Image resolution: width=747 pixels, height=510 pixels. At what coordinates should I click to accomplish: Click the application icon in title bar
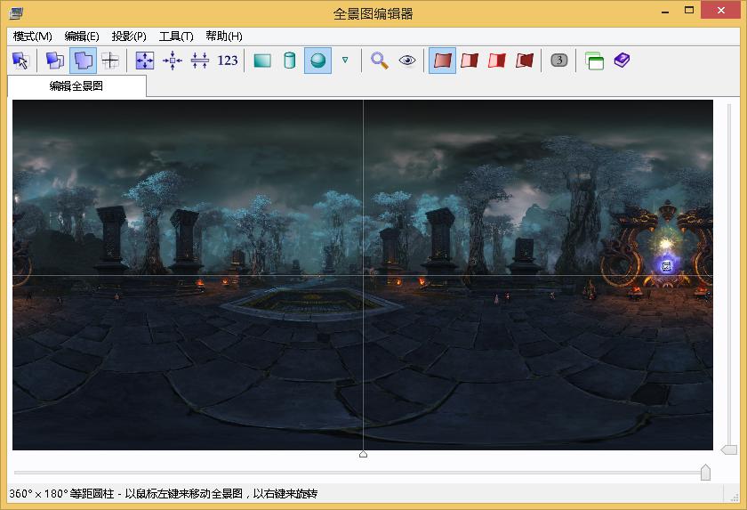pyautogui.click(x=16, y=12)
